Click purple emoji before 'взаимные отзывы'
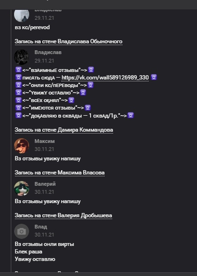 18,70
